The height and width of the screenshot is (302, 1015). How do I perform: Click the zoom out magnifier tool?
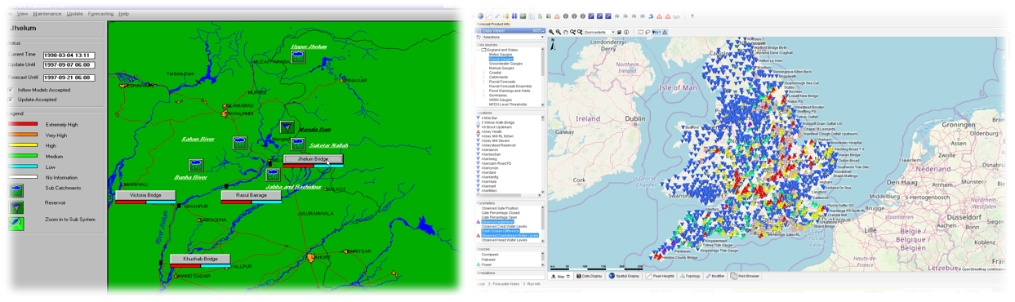(x=559, y=32)
